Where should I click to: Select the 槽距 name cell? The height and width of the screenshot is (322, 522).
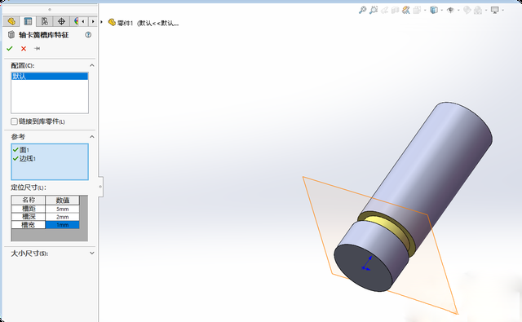tap(29, 209)
